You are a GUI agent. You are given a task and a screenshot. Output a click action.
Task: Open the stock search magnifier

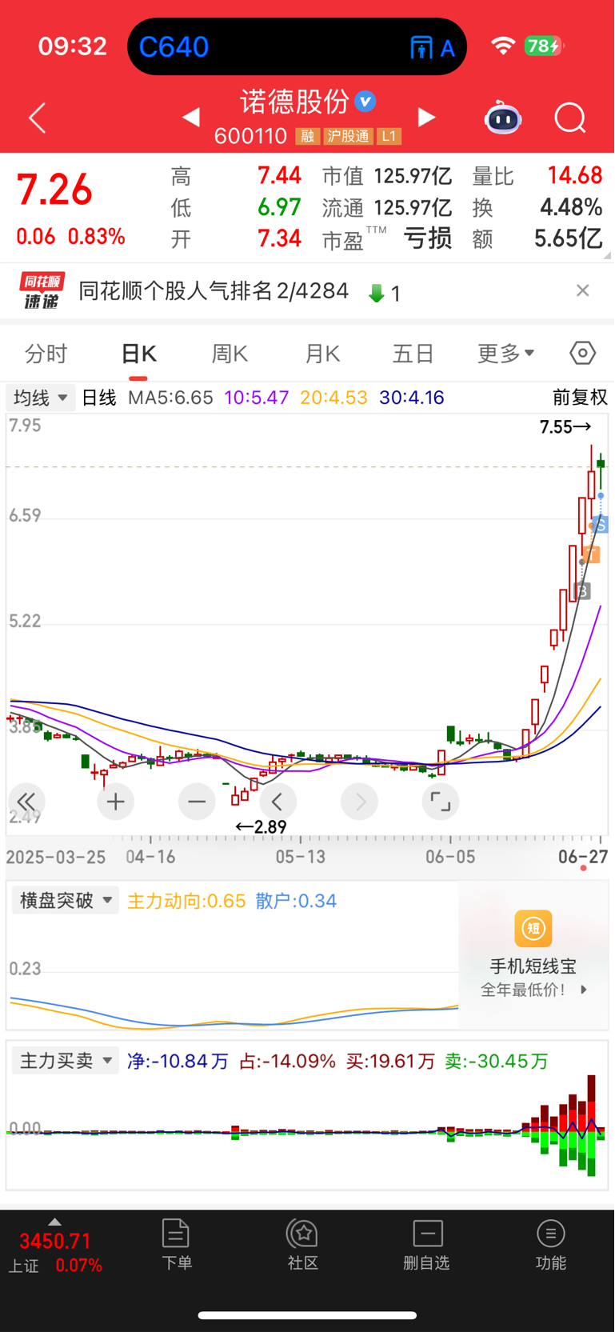pos(570,118)
